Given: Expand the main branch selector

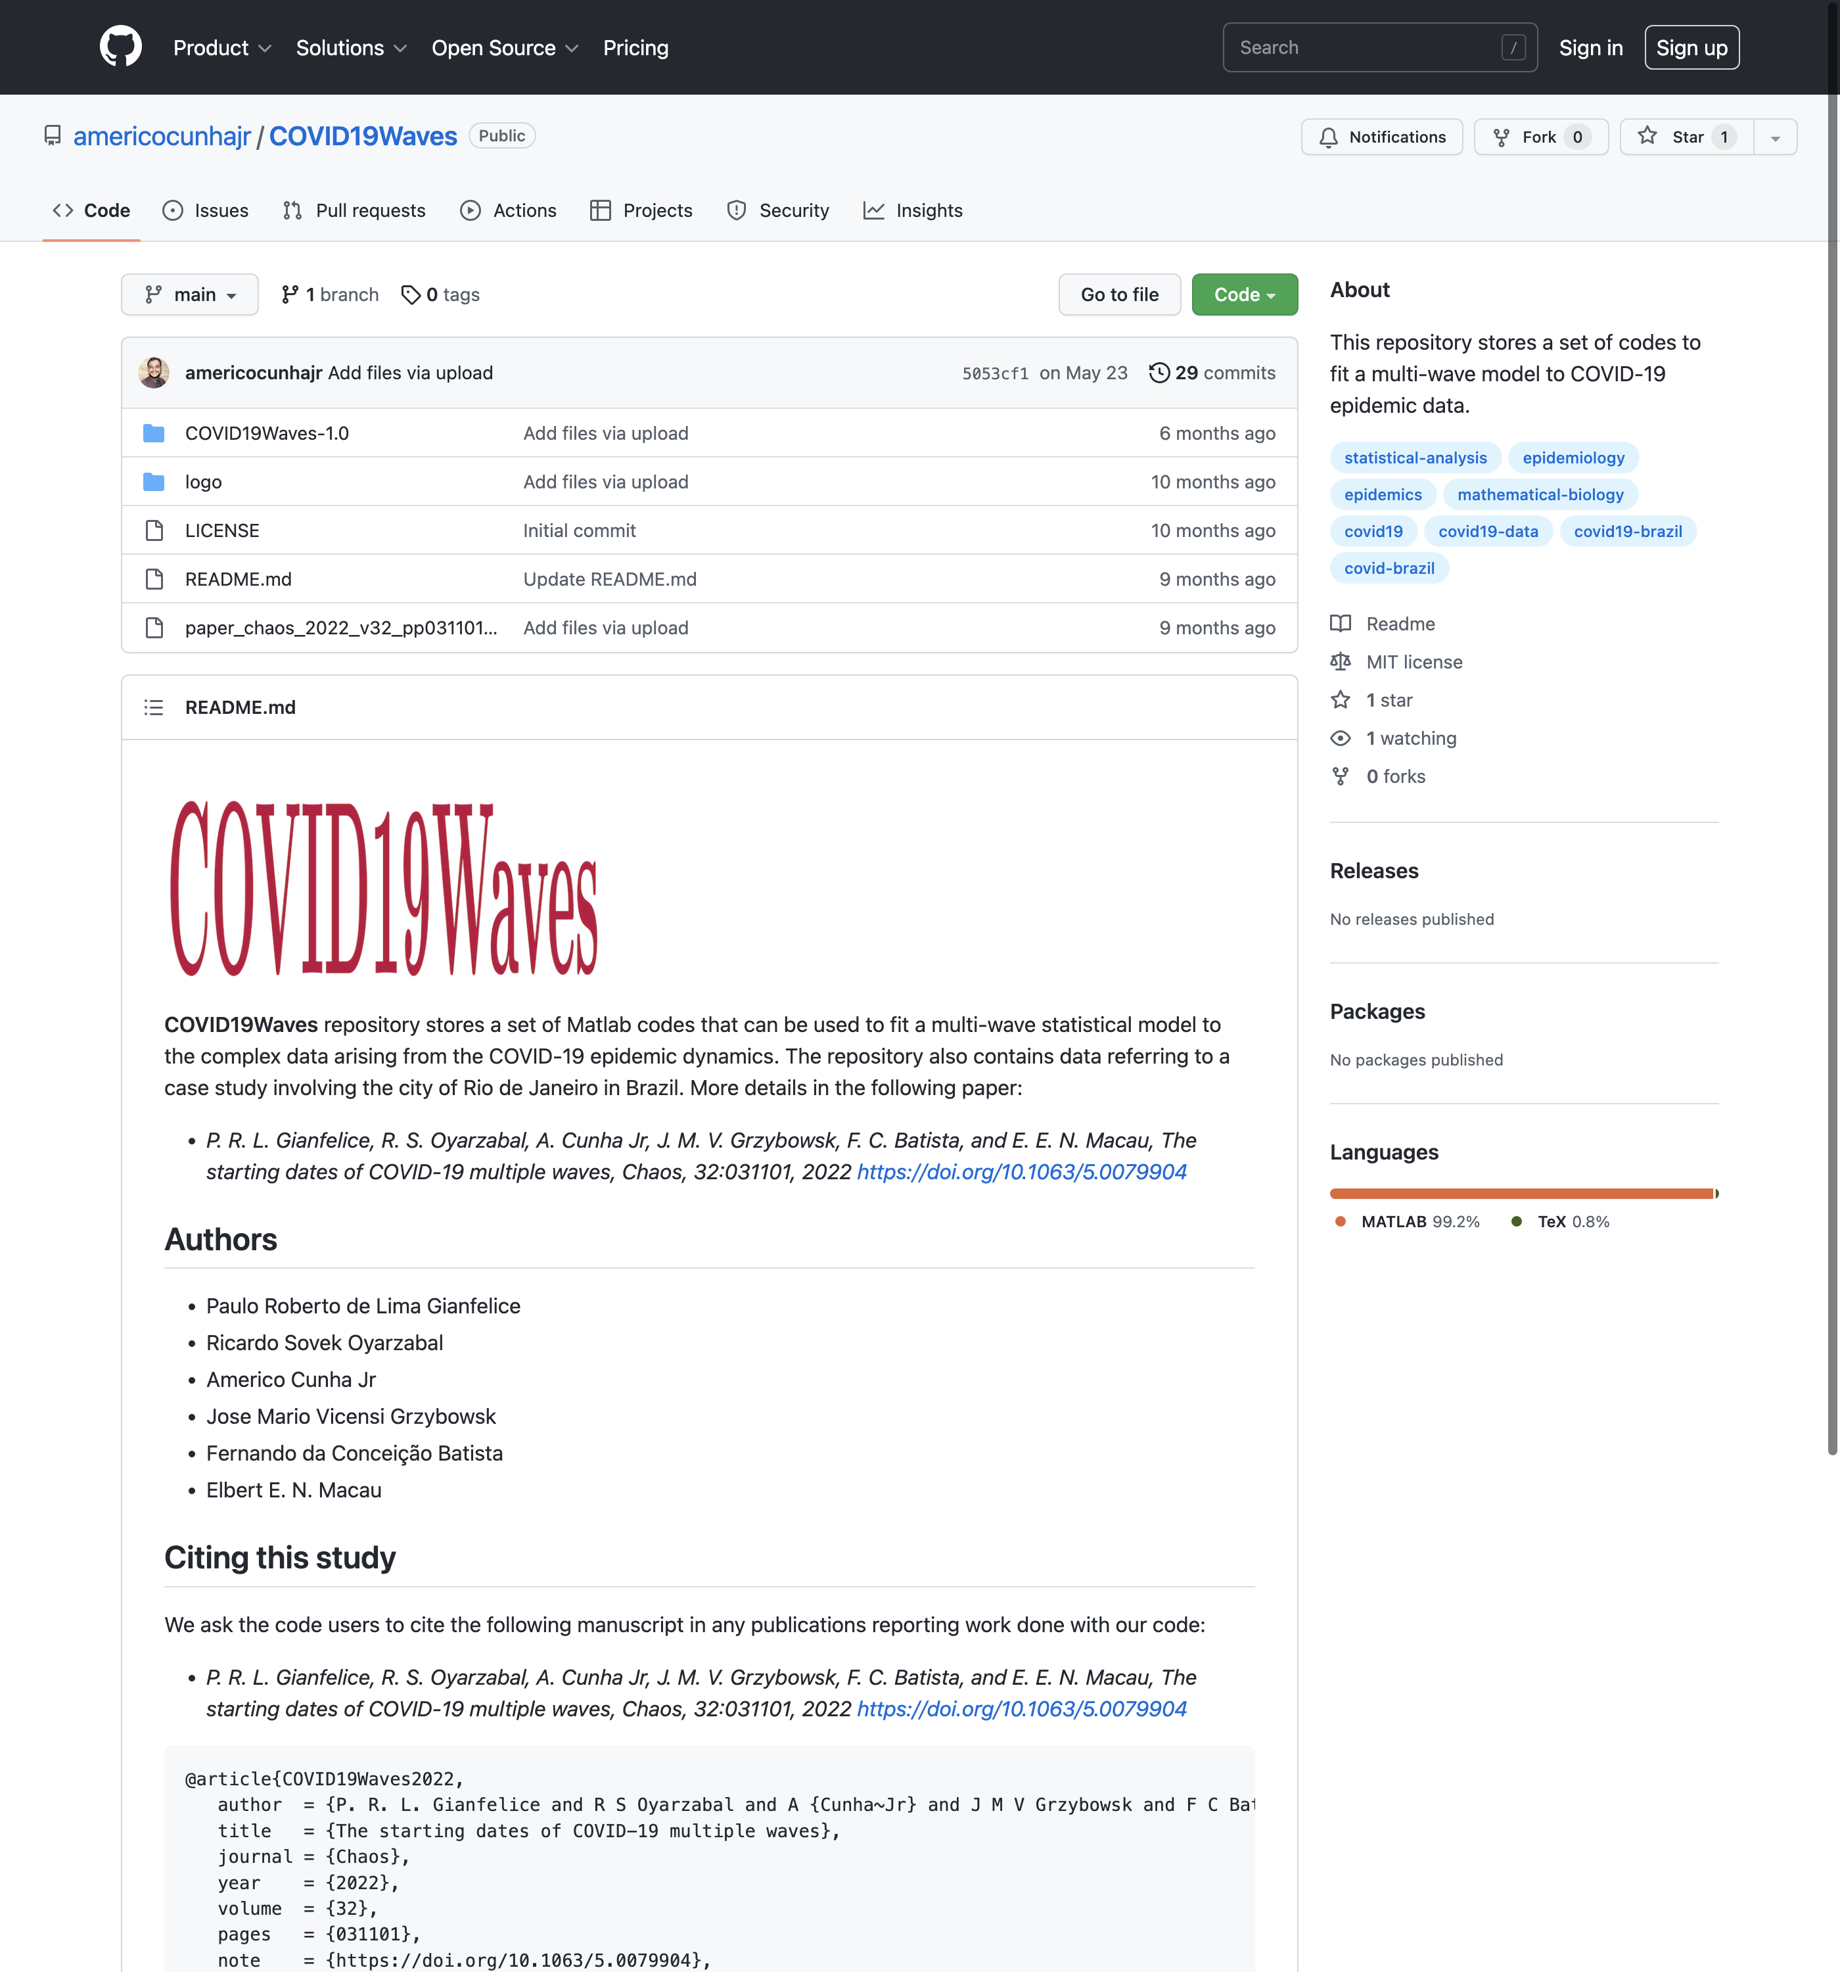Looking at the screenshot, I should point(189,294).
